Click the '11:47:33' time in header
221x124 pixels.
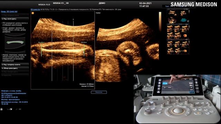(144, 6)
